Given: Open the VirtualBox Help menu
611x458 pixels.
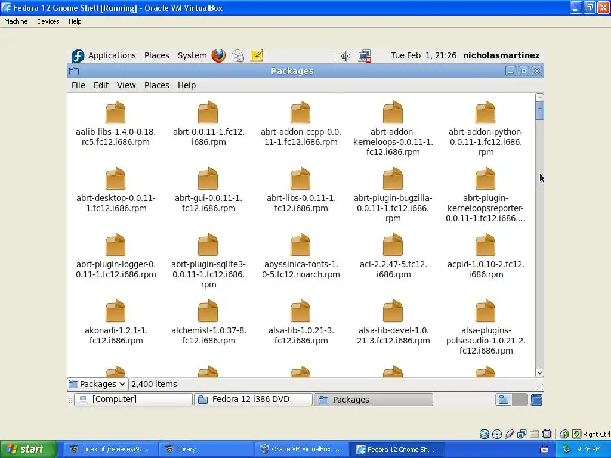Looking at the screenshot, I should pos(75,21).
